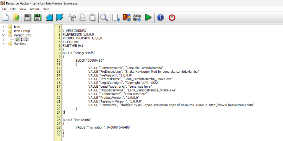Click the Icon folder icon
This screenshot has width=283, height=141.
tap(10, 27)
